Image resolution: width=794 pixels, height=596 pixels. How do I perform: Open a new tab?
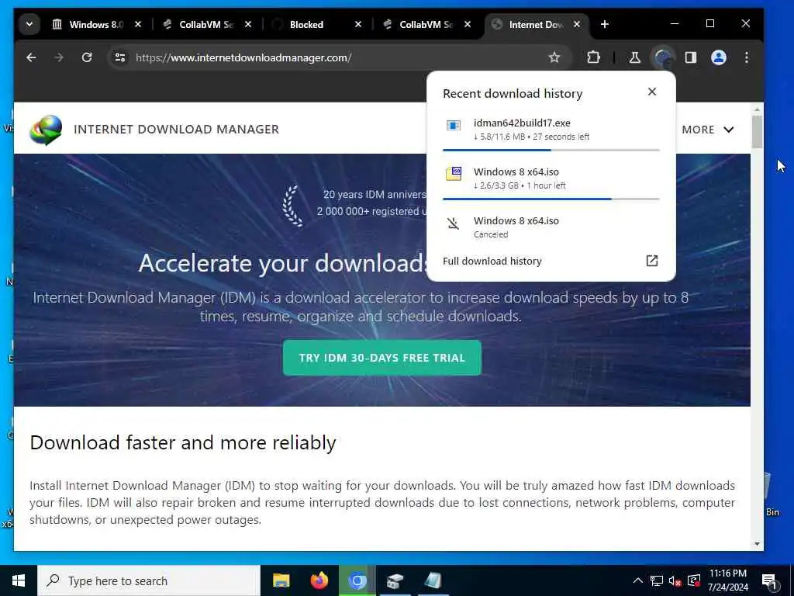point(604,24)
